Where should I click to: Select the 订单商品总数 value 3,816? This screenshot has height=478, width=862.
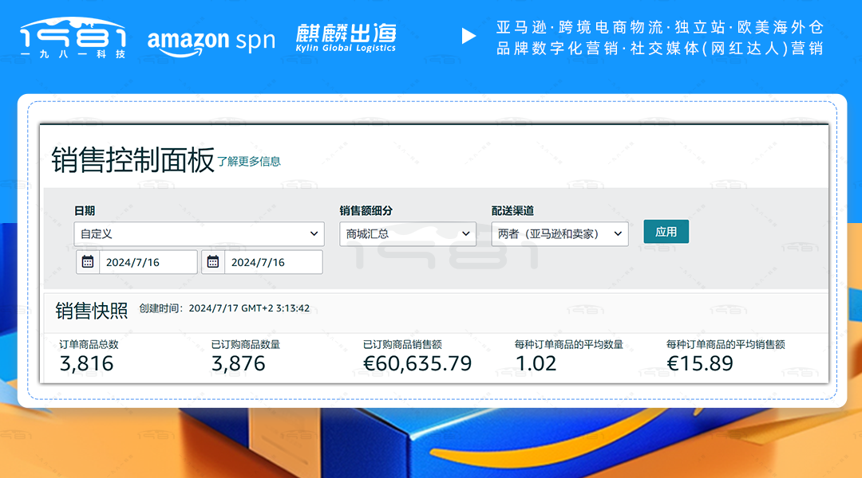86,363
